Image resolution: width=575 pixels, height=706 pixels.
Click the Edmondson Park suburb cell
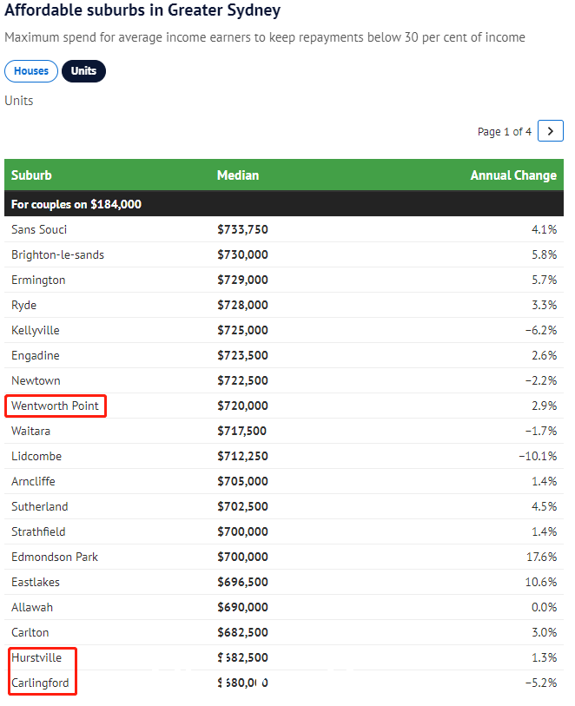tap(55, 557)
